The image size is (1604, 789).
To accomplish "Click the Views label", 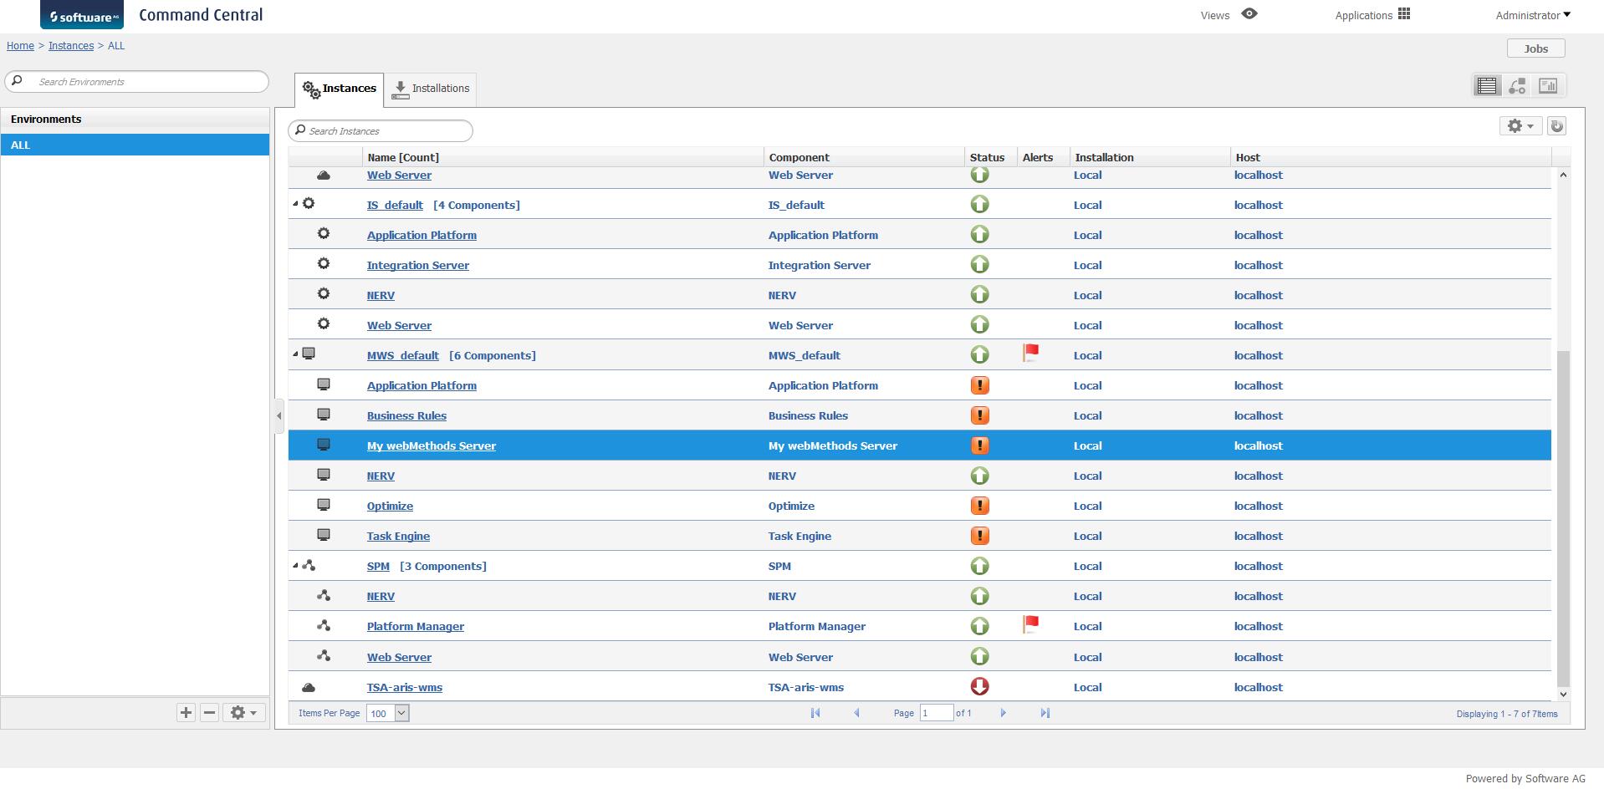I will tap(1214, 15).
